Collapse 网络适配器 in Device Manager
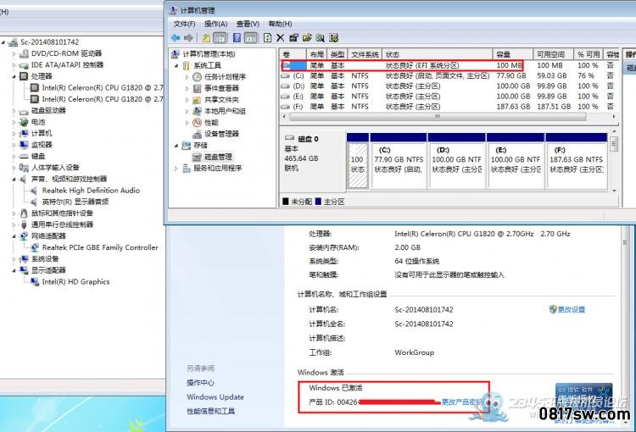 (x=14, y=235)
